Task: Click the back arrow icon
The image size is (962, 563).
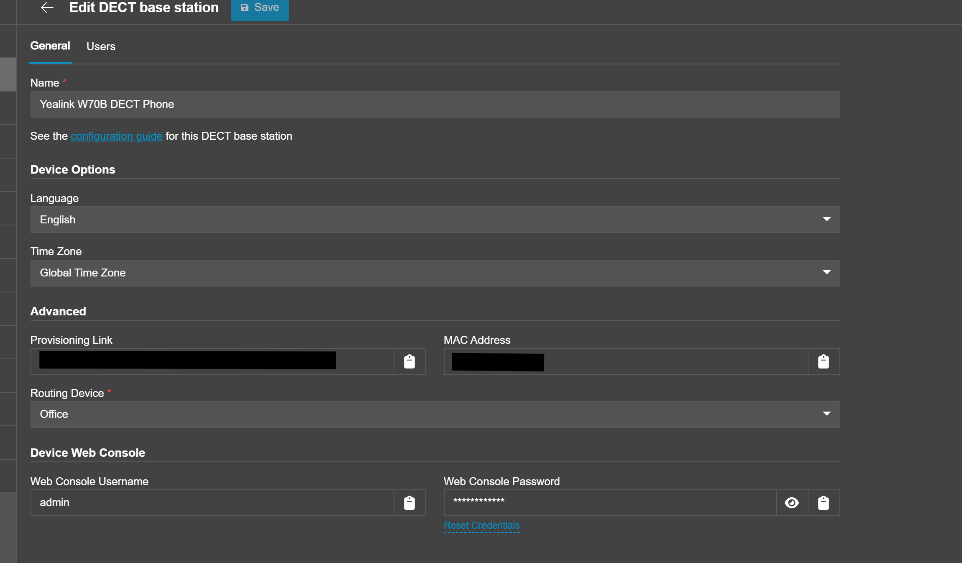Action: click(47, 8)
